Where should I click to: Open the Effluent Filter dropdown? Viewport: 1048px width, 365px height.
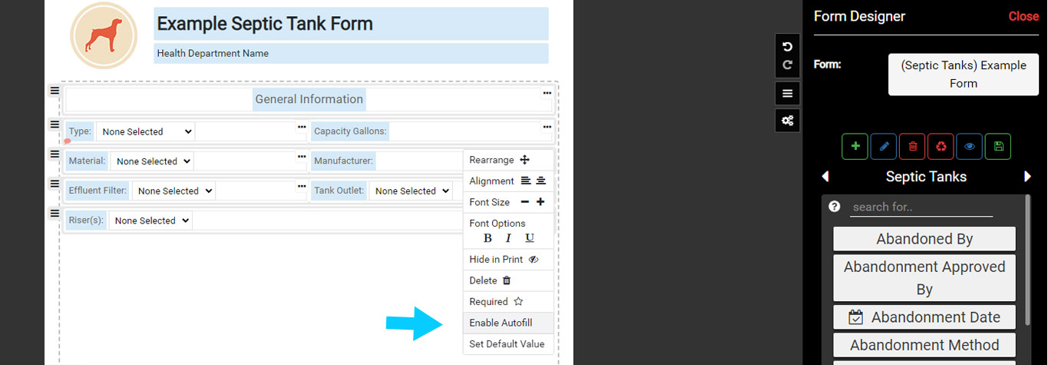tap(174, 191)
